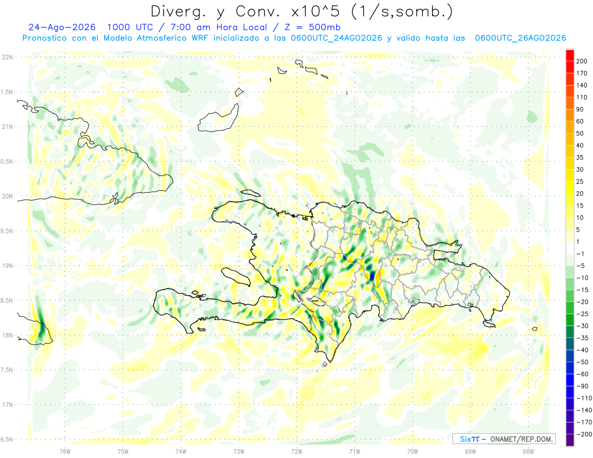
Task: Click the latitude label '19N'
Action: point(7,265)
